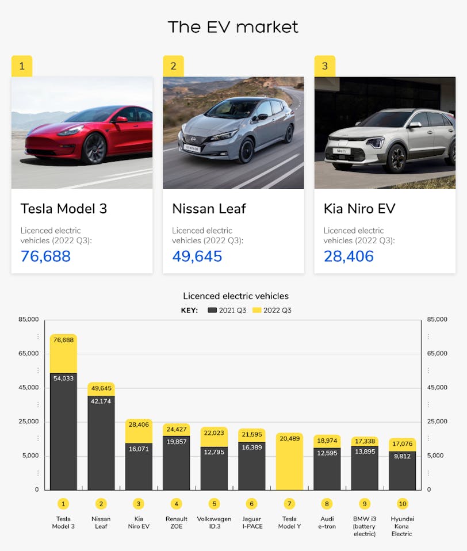Click circle number 10 for Hyundai Kona Electric

click(x=402, y=504)
